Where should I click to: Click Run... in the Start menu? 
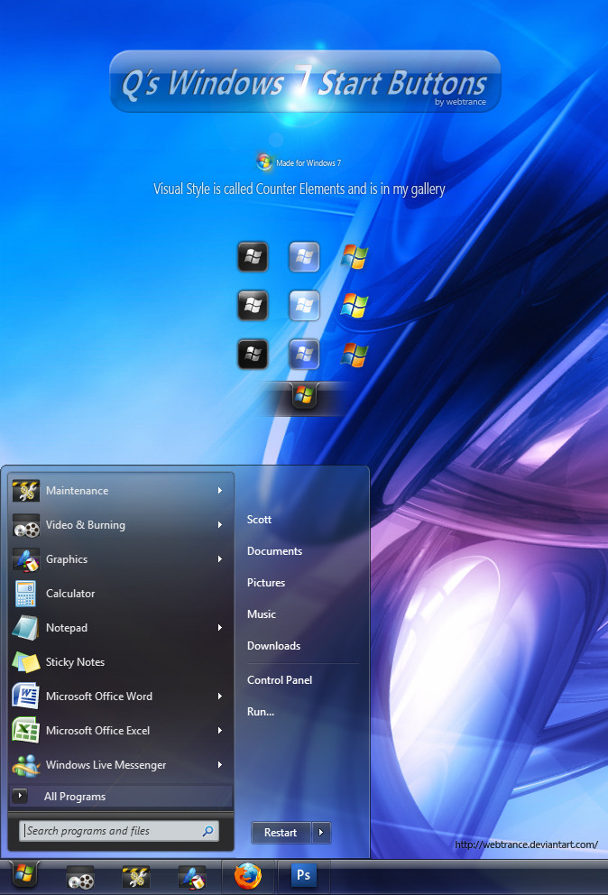(x=261, y=712)
